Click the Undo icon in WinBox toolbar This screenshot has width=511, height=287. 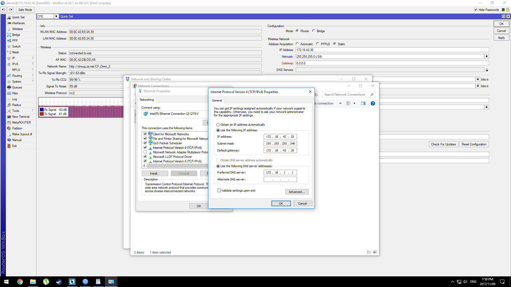pos(3,10)
